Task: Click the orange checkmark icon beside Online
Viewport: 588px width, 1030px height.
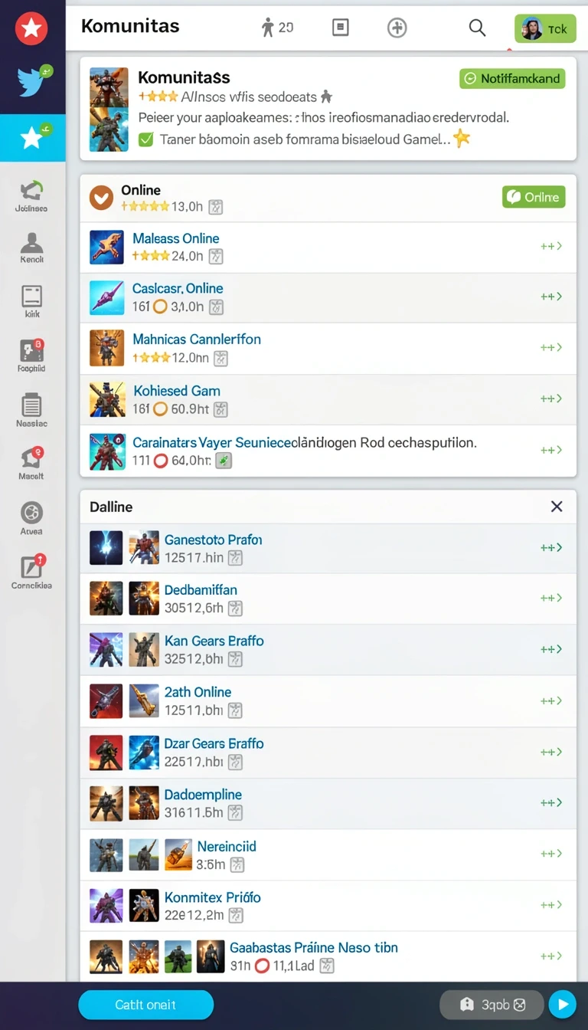Action: 102,198
